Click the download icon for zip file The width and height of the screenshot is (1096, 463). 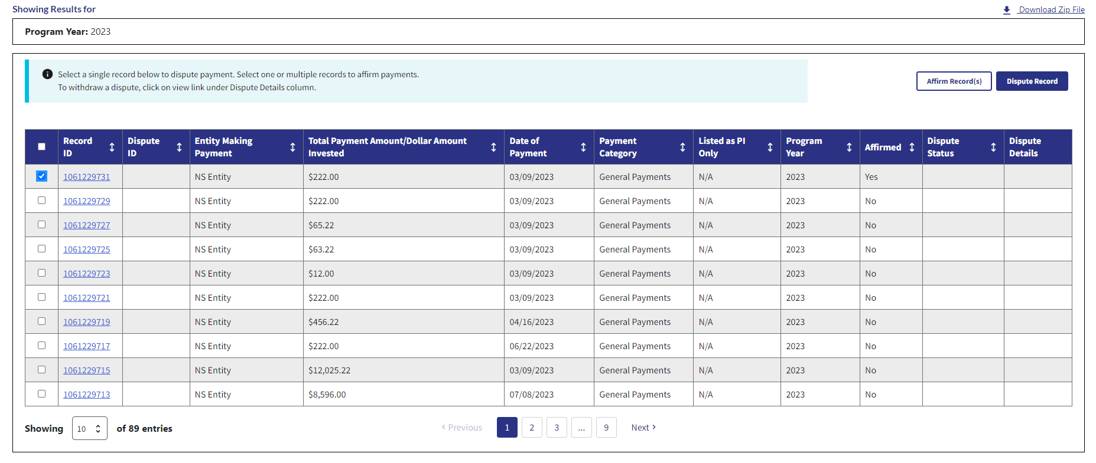tap(1007, 10)
